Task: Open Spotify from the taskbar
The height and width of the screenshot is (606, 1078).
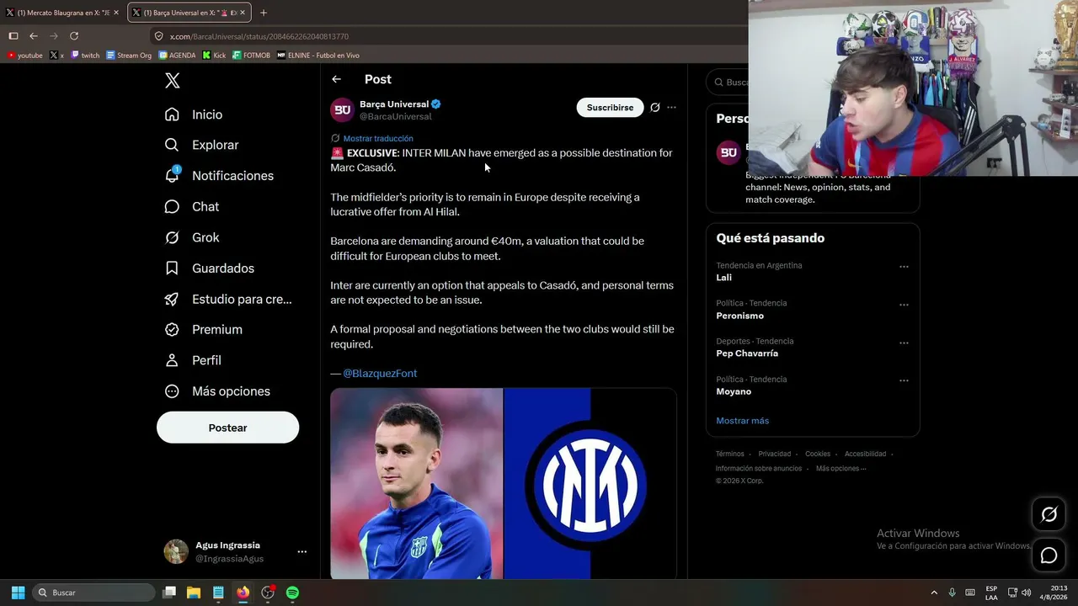Action: (x=292, y=593)
